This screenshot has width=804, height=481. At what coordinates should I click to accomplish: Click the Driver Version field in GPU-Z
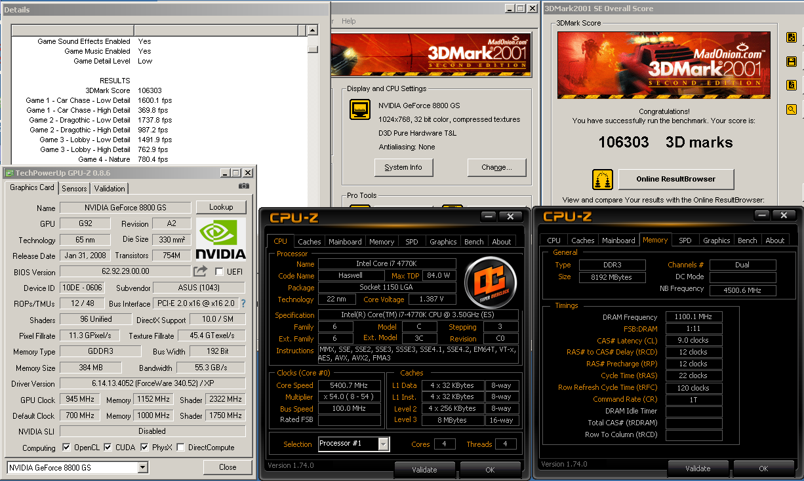tap(152, 383)
